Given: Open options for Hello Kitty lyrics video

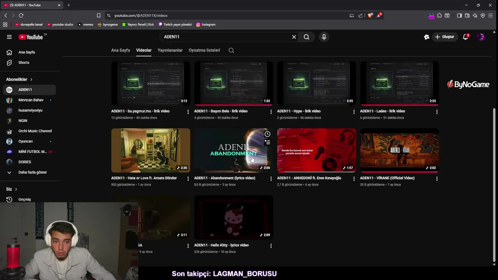Looking at the screenshot, I should pos(271,246).
